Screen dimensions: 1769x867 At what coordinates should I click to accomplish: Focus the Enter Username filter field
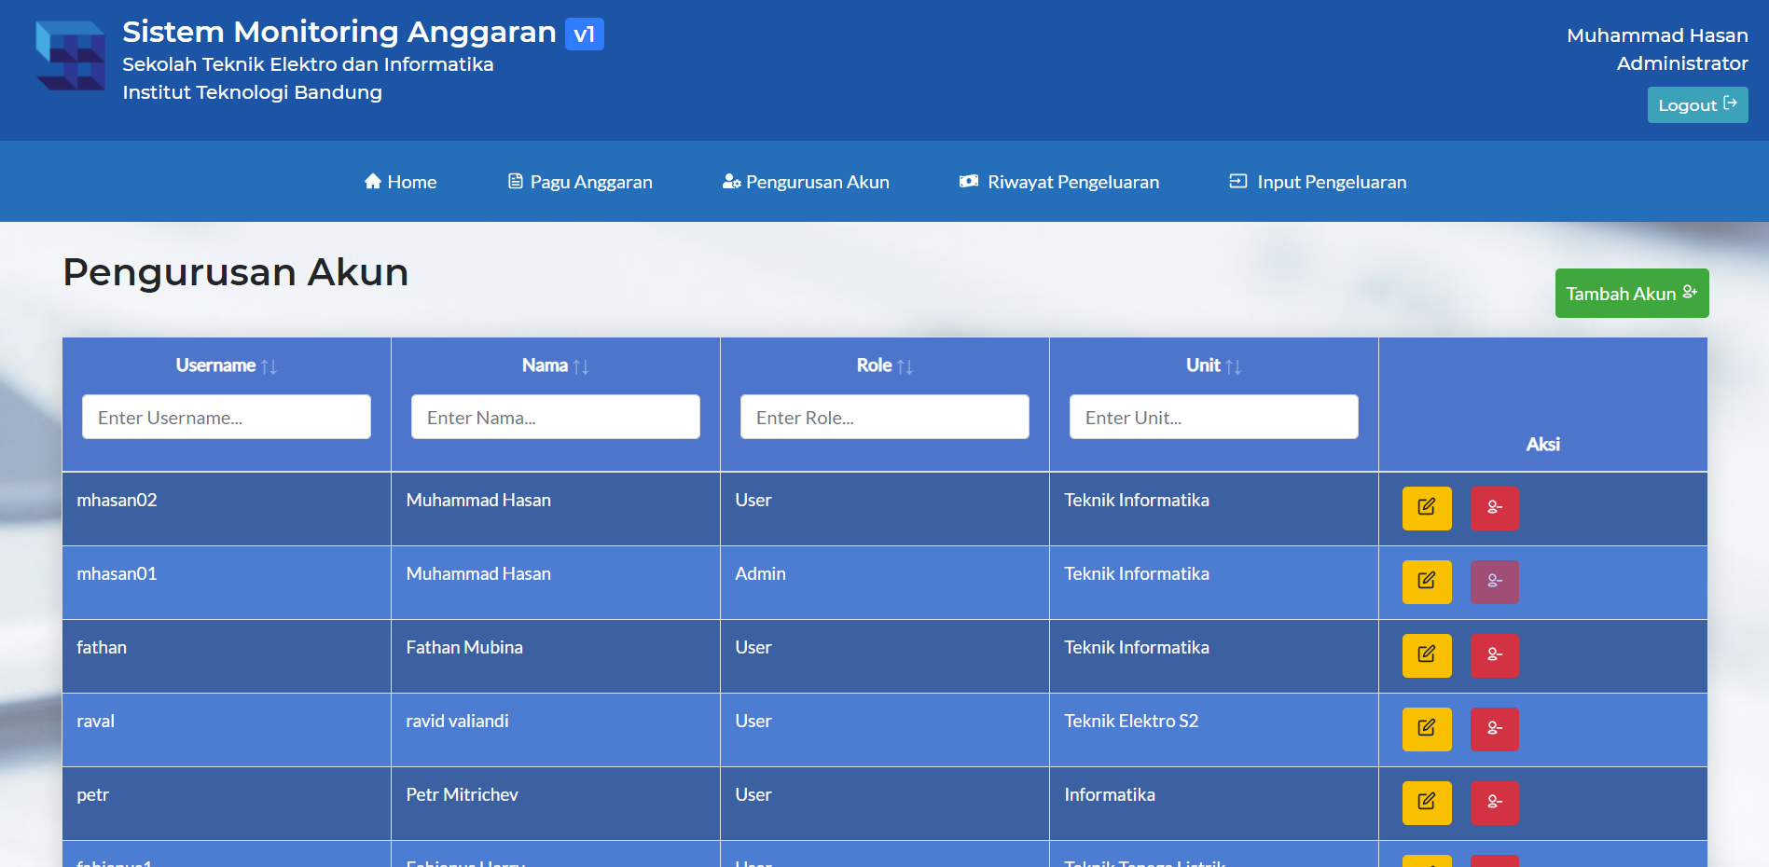click(227, 417)
